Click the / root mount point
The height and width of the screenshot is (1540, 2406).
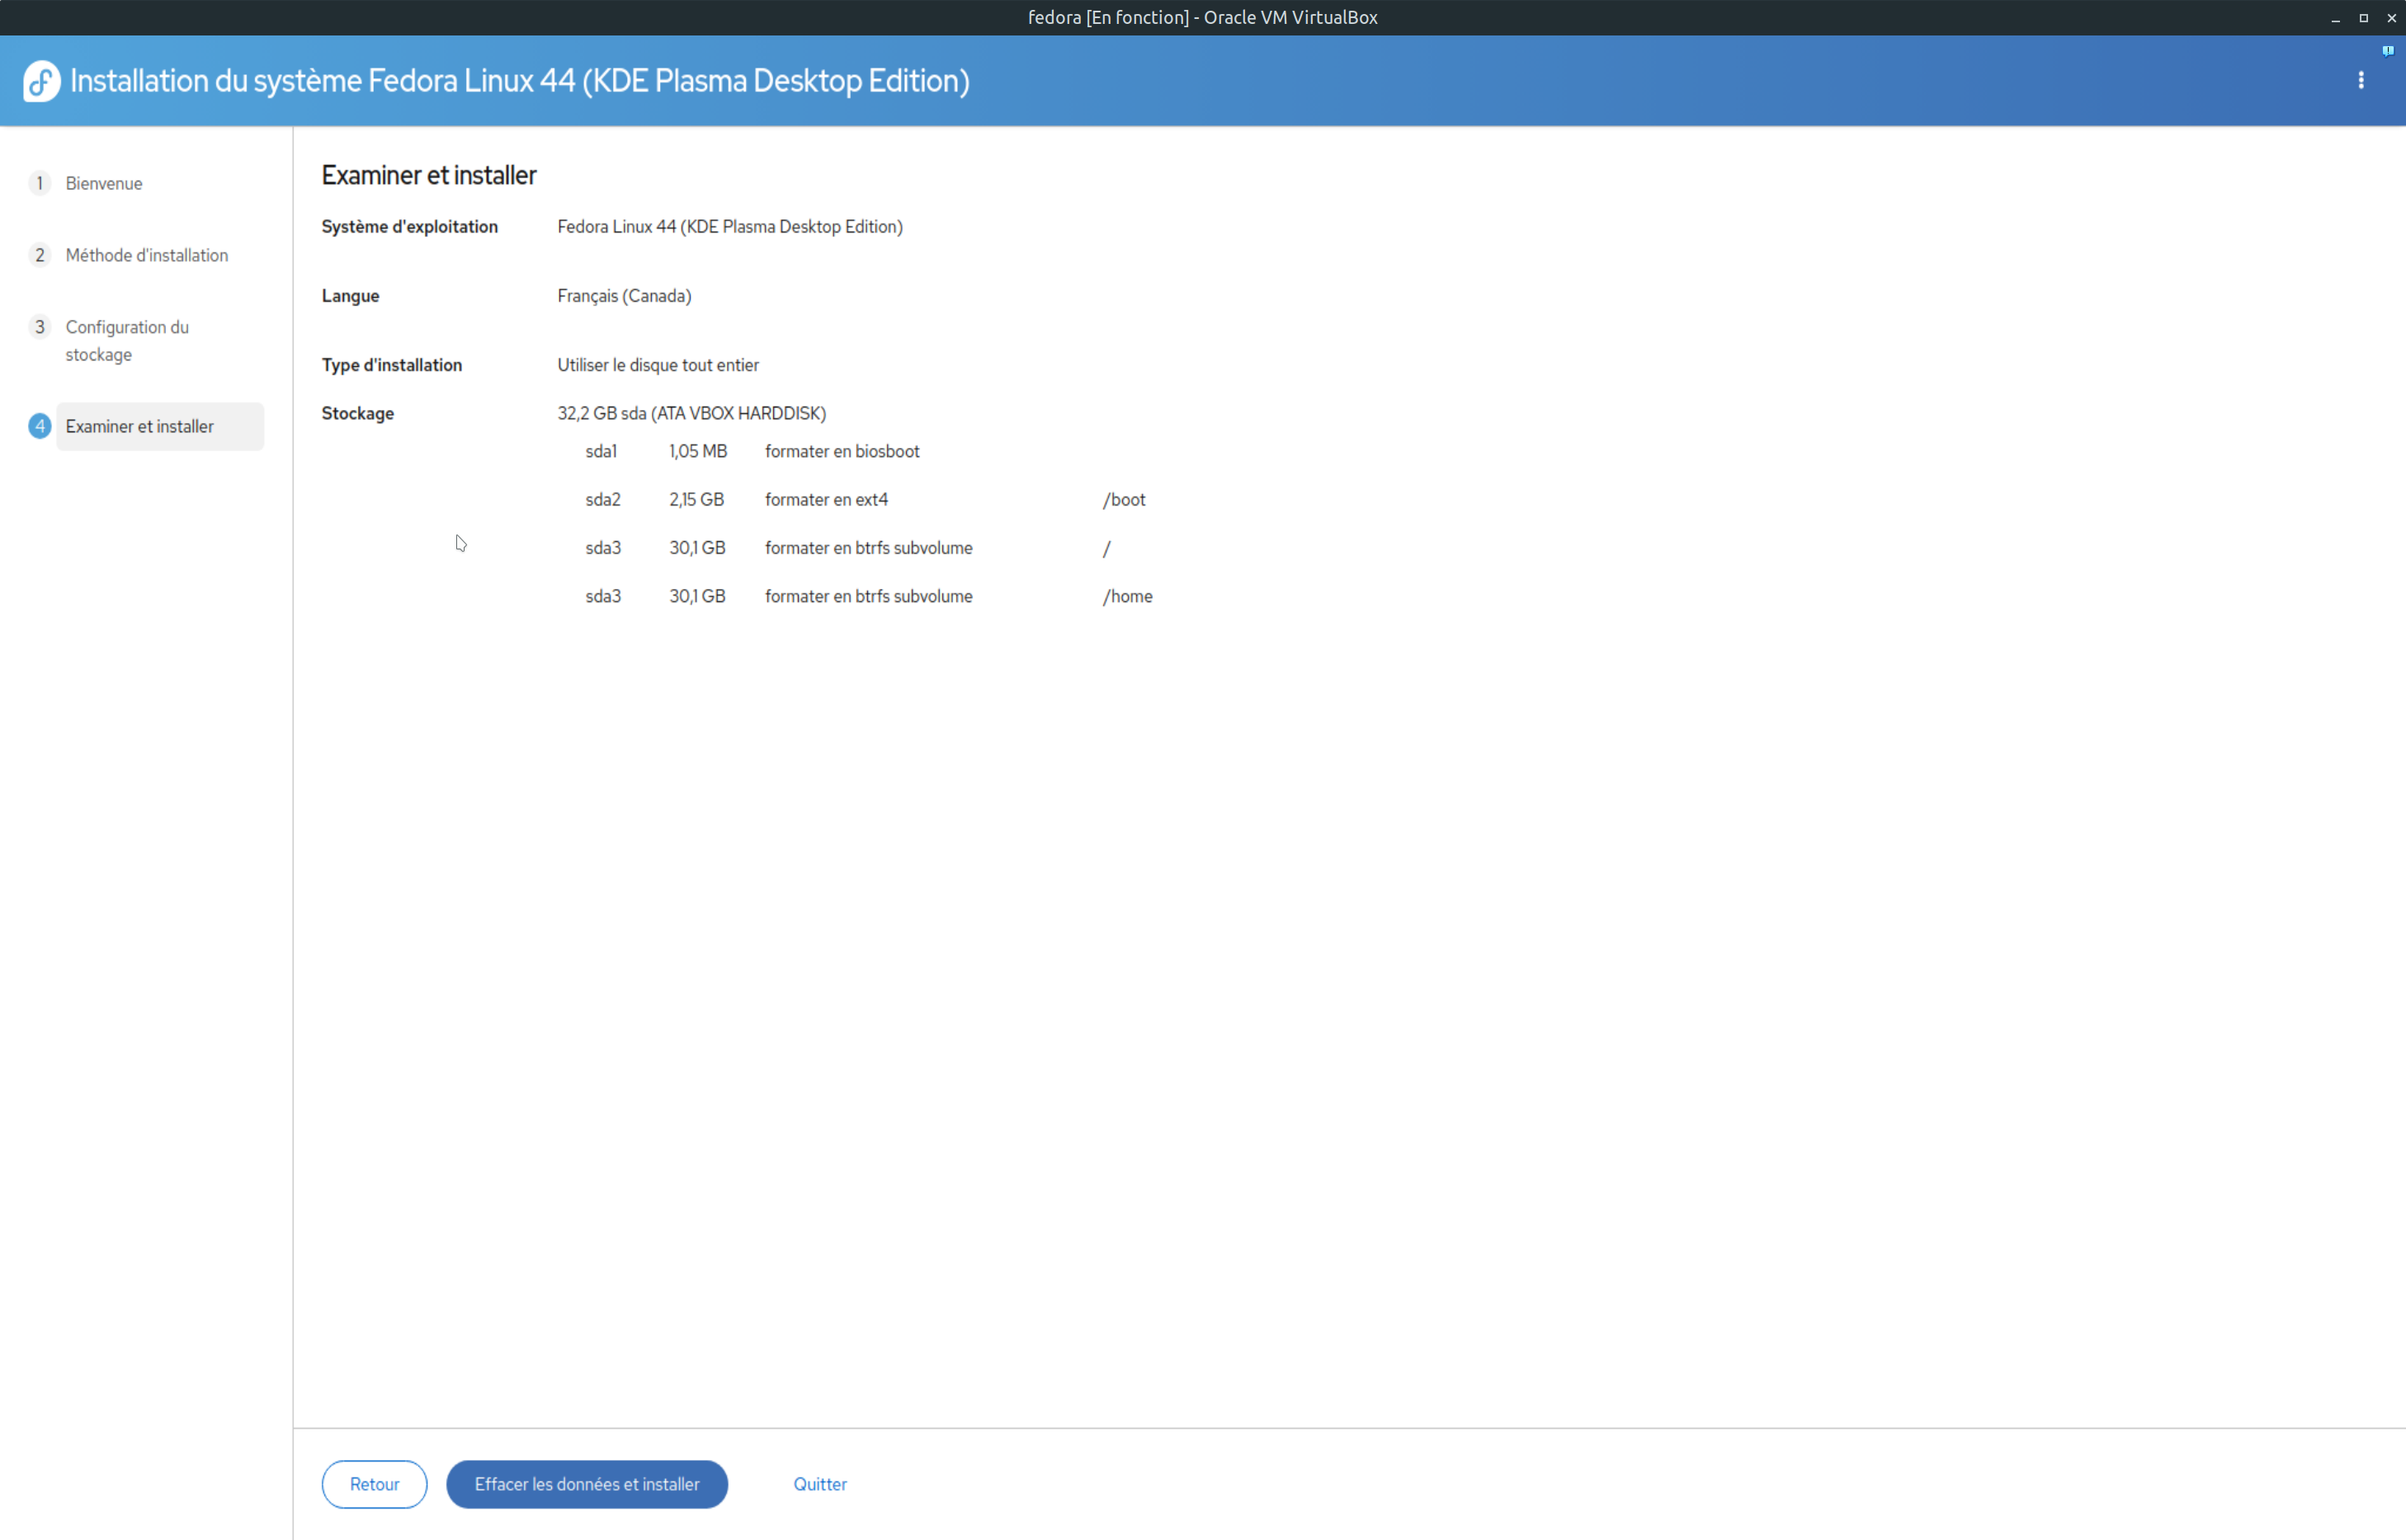pos(1107,548)
